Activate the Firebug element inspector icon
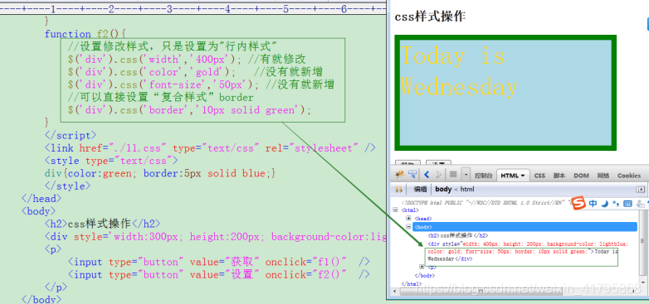649x304 pixels. [412, 175]
